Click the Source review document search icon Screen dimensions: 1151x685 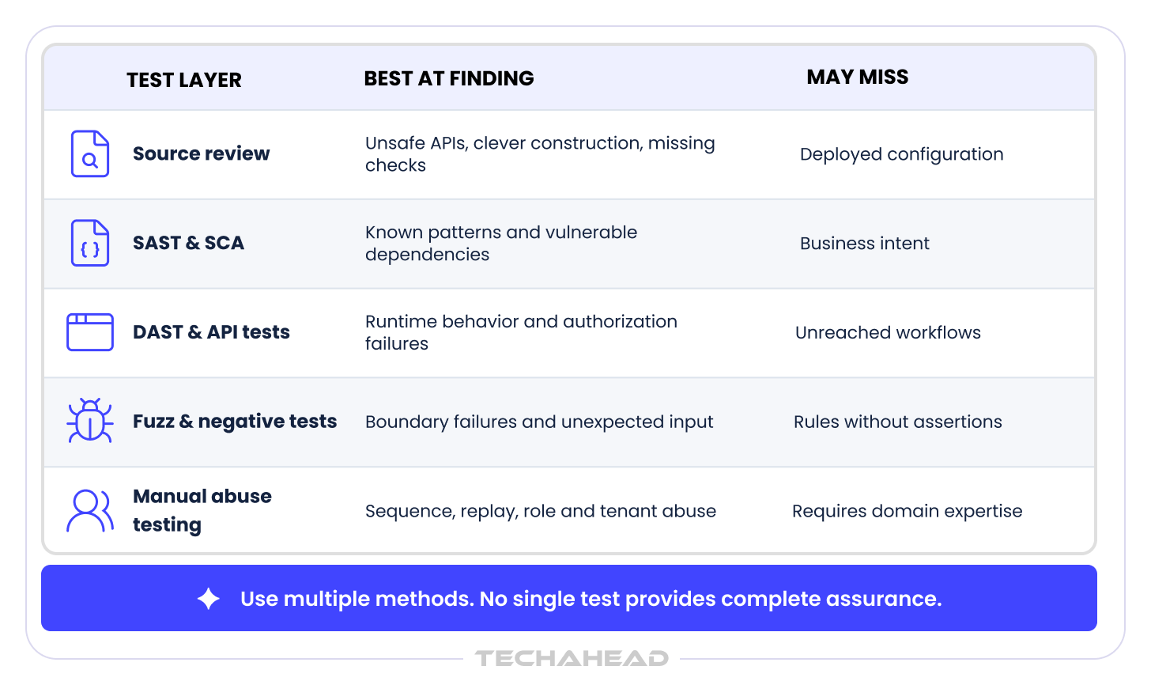(x=90, y=153)
